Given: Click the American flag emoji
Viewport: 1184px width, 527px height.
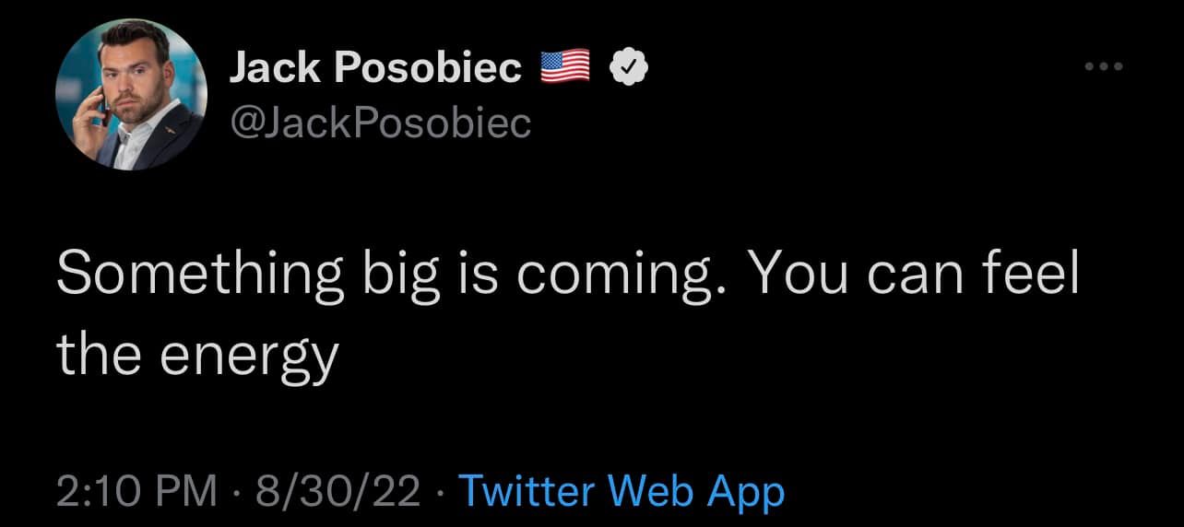Looking at the screenshot, I should tap(565, 66).
